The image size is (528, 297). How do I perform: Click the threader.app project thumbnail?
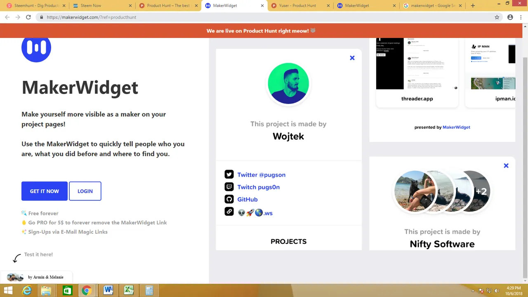[x=417, y=64]
